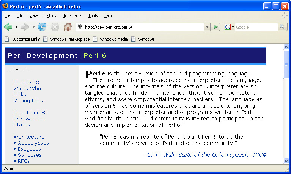Click the activity throbber icon

284,15
